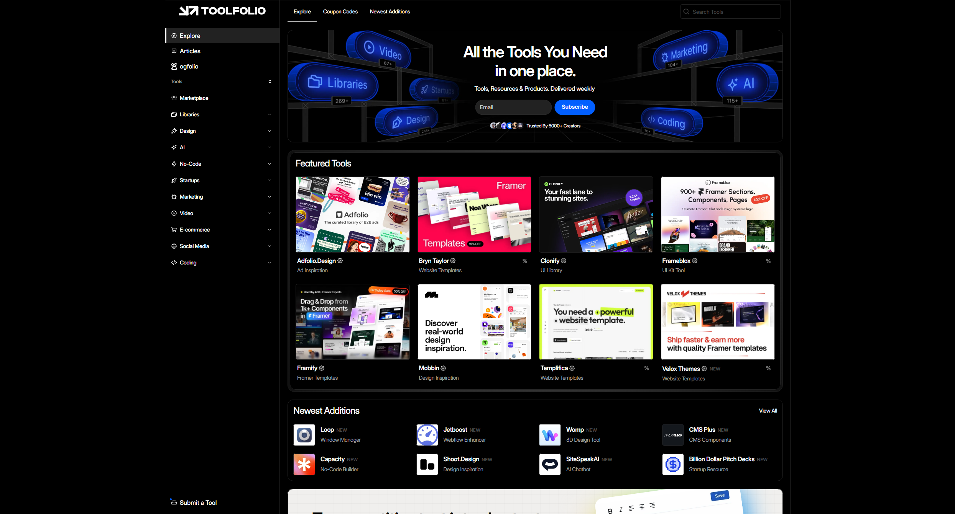Screen dimensions: 955x514
Task: Open the Bryn Taylor Framer Templates thumbnail
Action: (474, 214)
